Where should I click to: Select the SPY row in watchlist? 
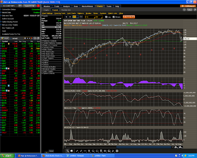[20, 44]
